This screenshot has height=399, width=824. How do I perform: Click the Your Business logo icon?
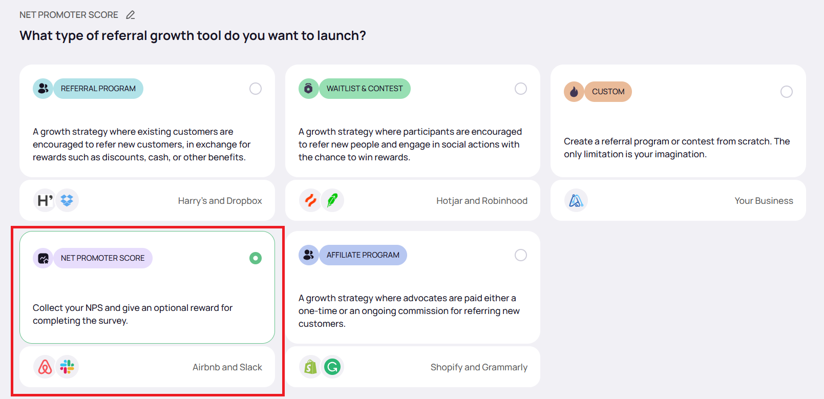576,201
